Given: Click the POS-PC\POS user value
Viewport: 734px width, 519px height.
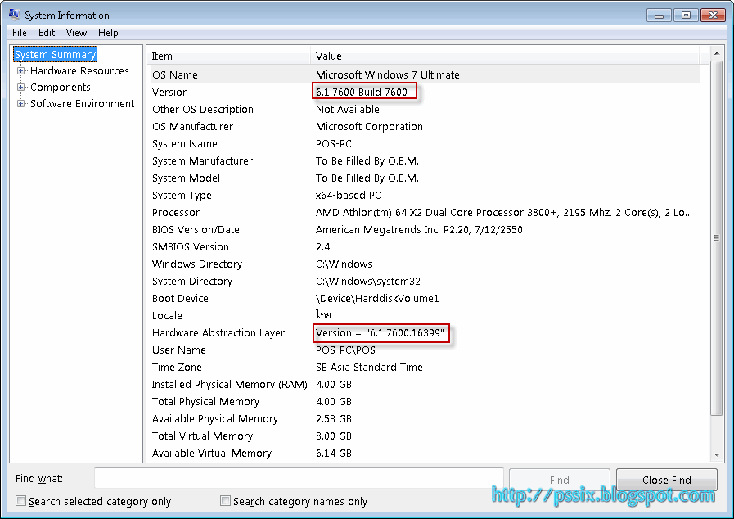Looking at the screenshot, I should [x=345, y=350].
